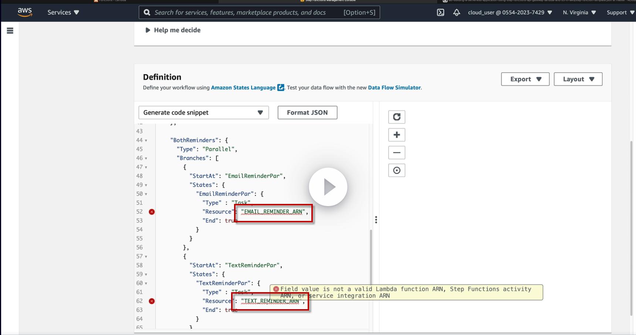
Task: Open the Generate code snippet dropdown
Action: [x=203, y=113]
